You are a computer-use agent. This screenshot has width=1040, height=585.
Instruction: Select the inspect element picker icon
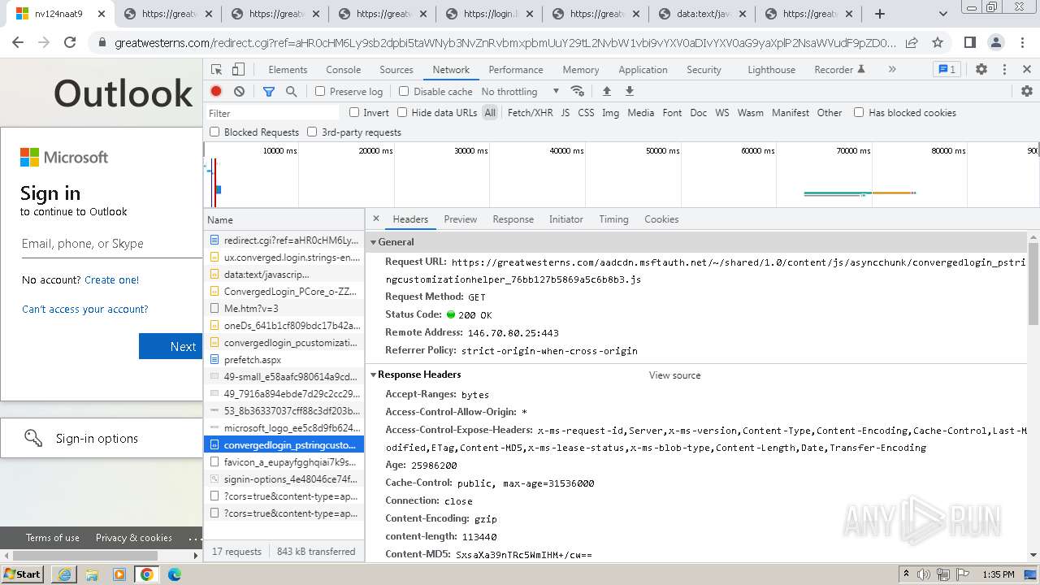[x=217, y=70]
